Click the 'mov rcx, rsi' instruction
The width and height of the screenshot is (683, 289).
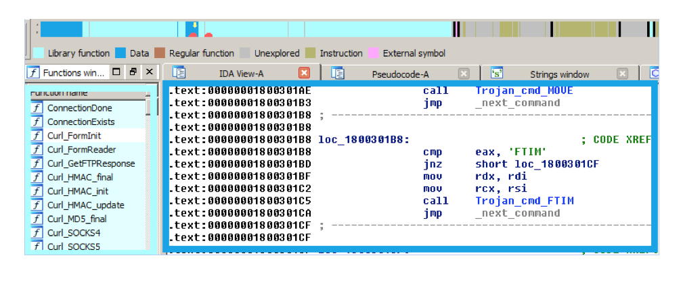[x=475, y=188]
